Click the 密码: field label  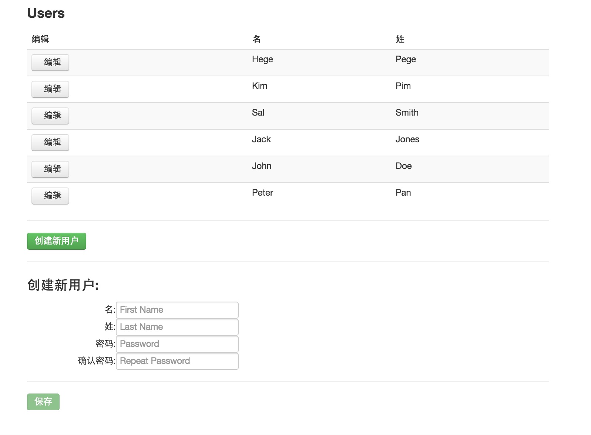(105, 344)
